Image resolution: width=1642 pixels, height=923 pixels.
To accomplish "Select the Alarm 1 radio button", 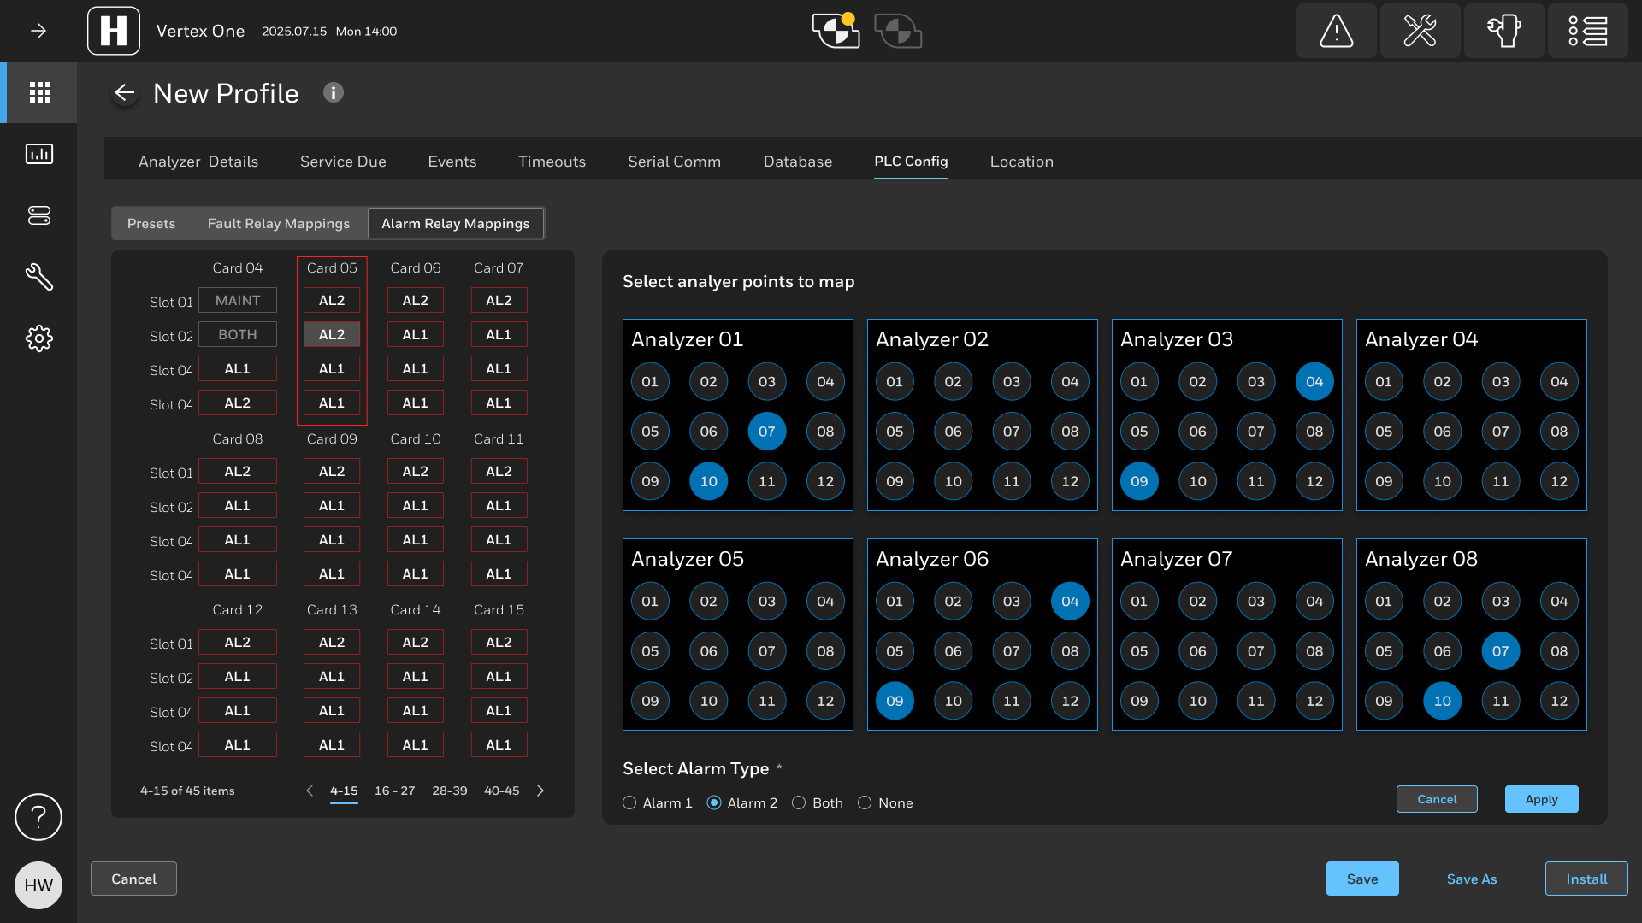I will pyautogui.click(x=630, y=803).
